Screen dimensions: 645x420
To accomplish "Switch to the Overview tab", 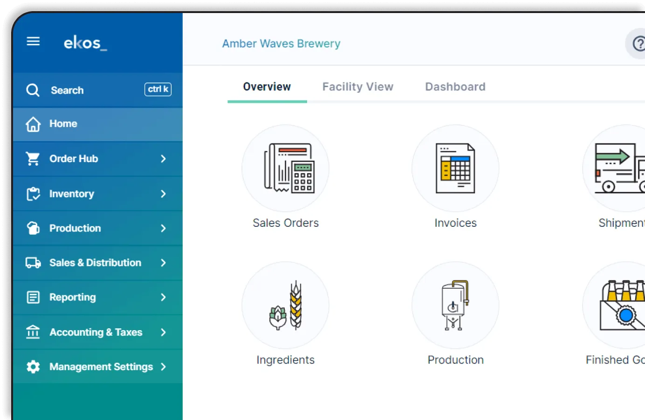I will 267,87.
